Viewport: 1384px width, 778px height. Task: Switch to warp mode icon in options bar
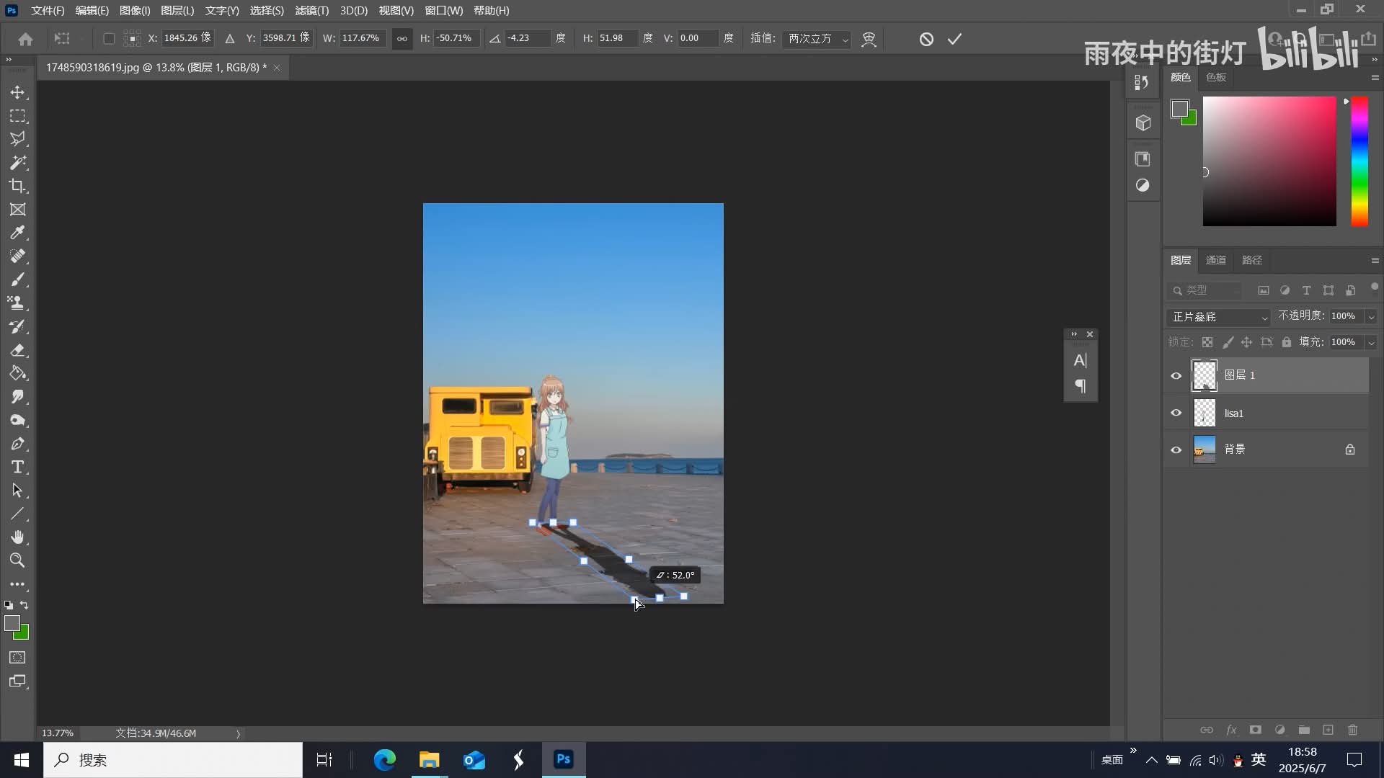(869, 39)
